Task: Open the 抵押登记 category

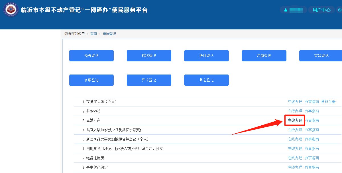Action: [206, 56]
